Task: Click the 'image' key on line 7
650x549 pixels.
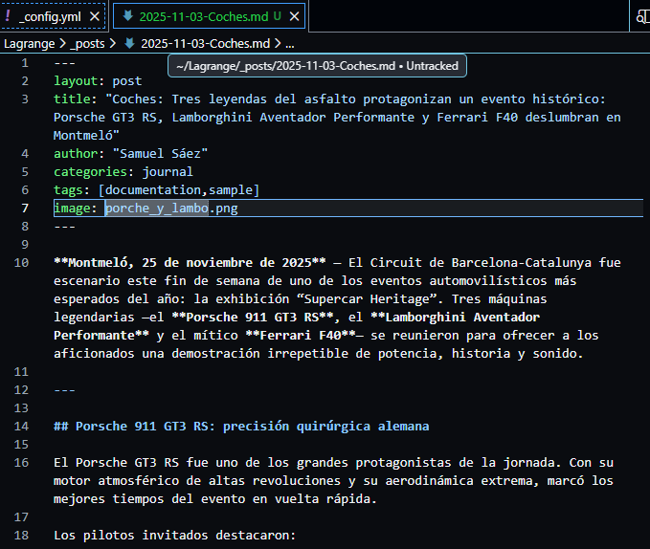Action: tap(72, 208)
